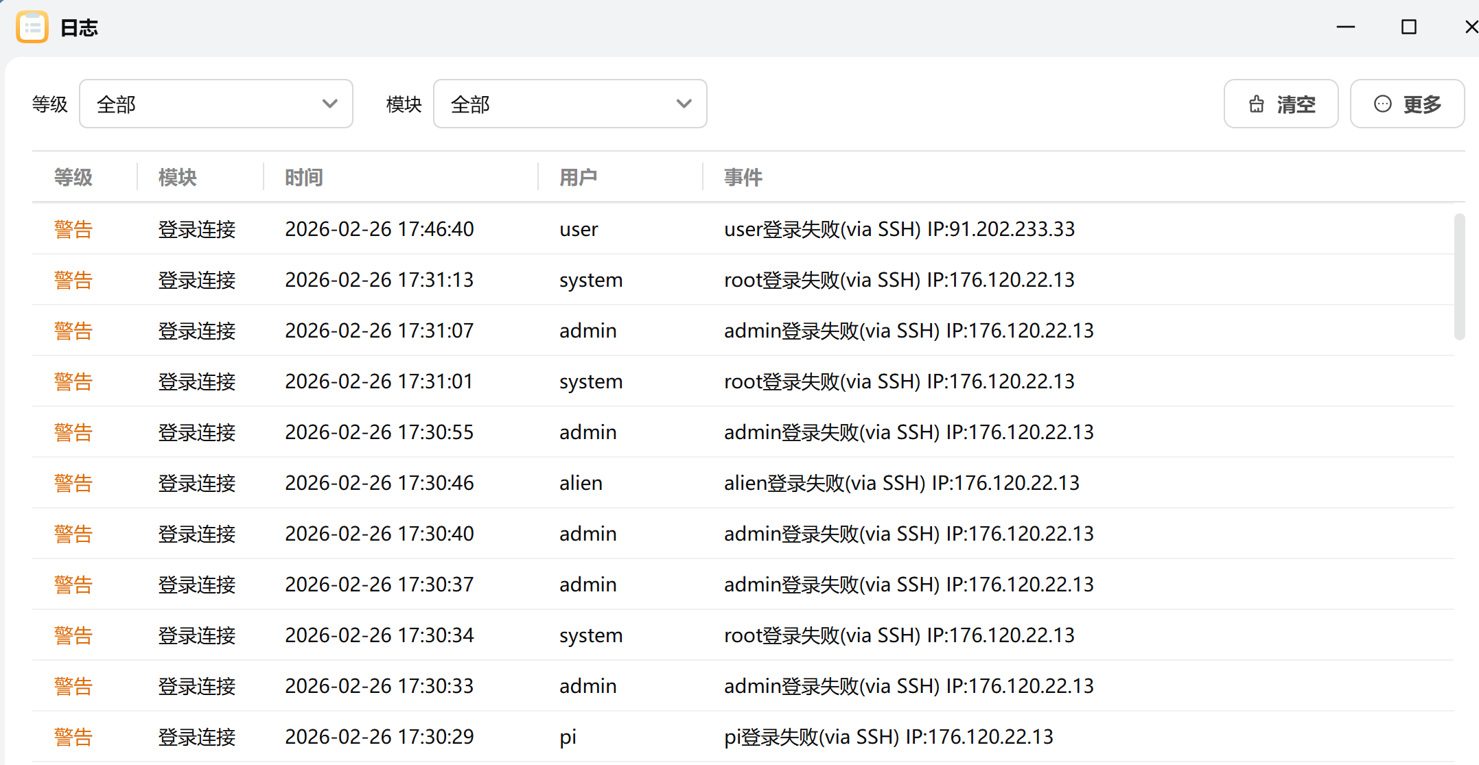The height and width of the screenshot is (765, 1479).
Task: Open the 更多 more options button
Action: tap(1407, 104)
